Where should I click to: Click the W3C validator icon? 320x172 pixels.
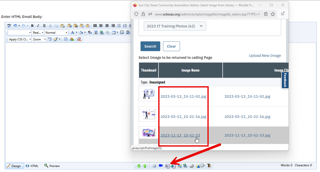pos(50,39)
